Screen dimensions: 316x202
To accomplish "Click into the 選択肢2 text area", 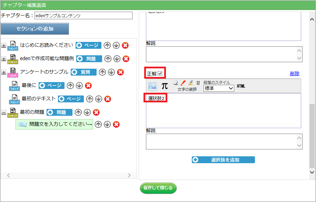I will tap(224, 111).
